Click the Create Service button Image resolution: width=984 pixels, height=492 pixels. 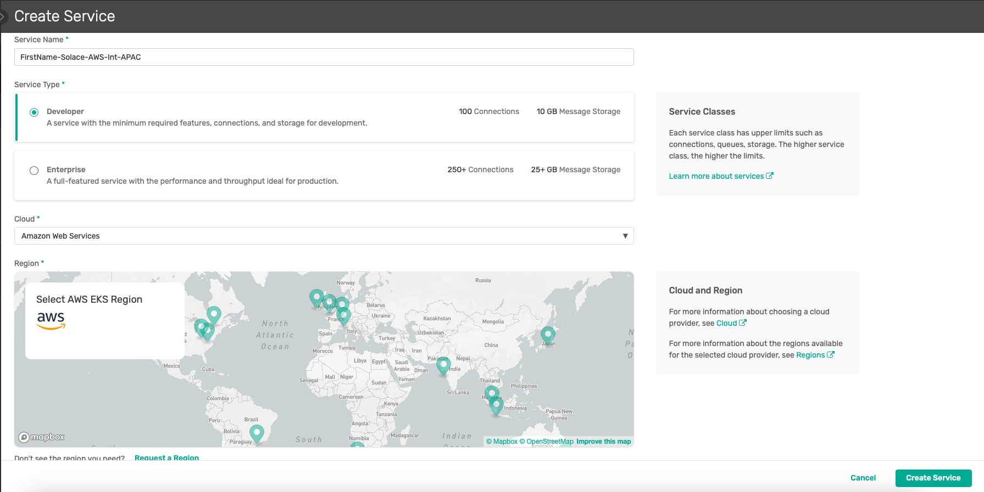(933, 478)
